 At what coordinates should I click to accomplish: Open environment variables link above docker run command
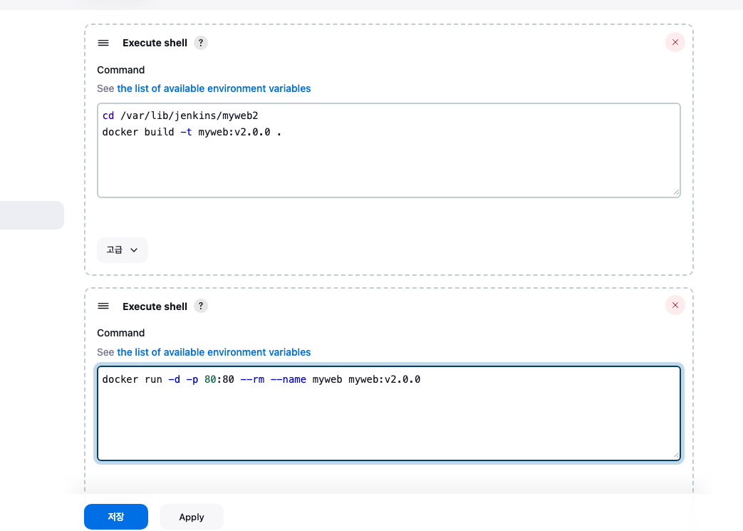[x=214, y=352]
